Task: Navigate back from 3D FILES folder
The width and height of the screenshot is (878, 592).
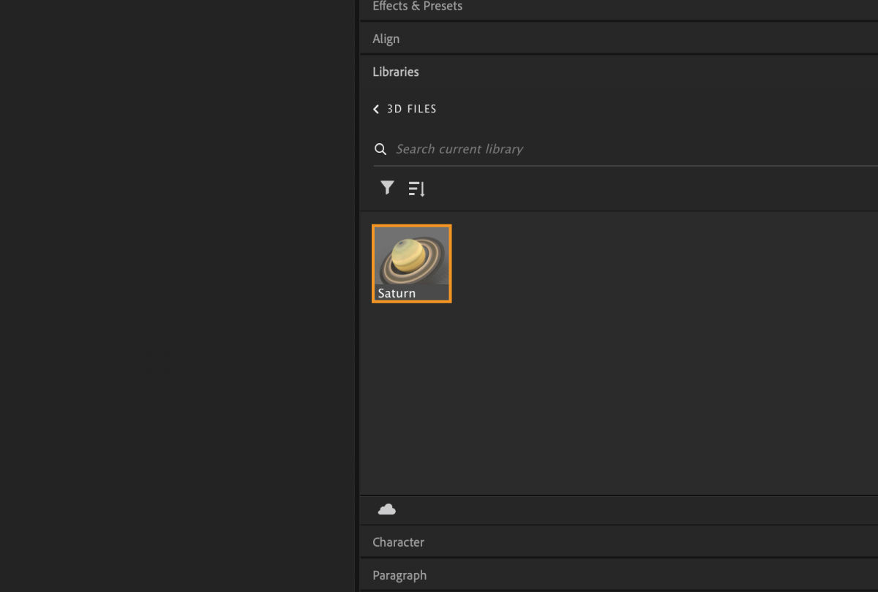Action: (x=375, y=108)
